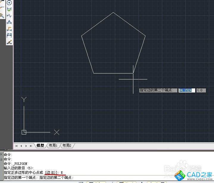The image size is (214, 183).
Task: Click the magic wand tool icon
Action: tap(2, 15)
